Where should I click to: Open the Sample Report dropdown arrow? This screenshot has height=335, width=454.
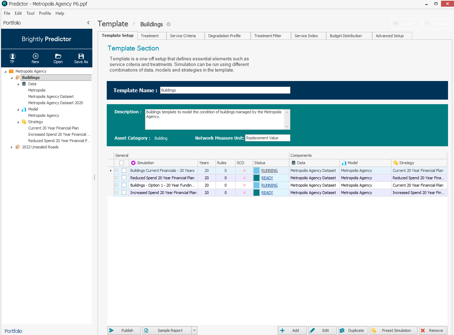click(194, 330)
